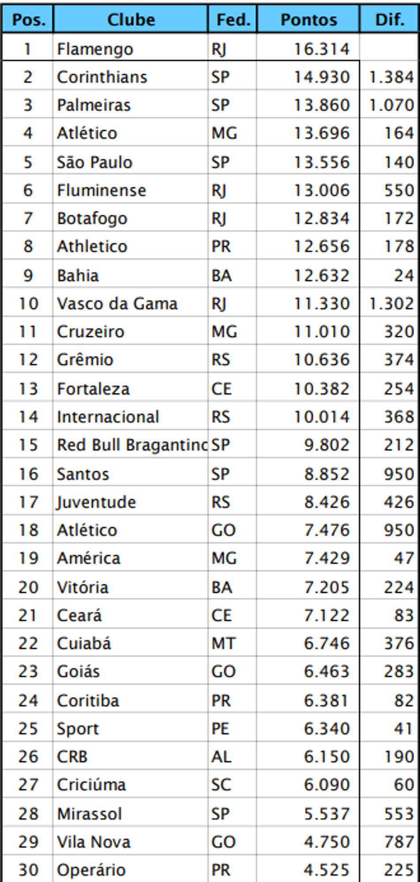The image size is (420, 882).
Task: Click the Vasco da Gama cell
Action: [130, 304]
